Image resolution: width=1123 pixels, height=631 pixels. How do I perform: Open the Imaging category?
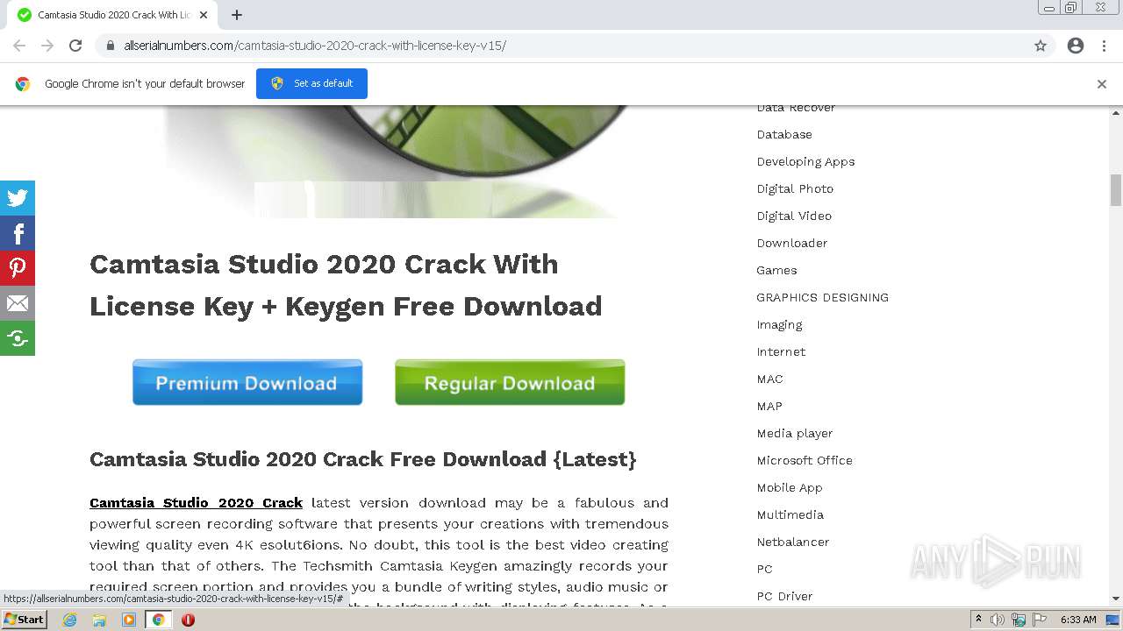[x=779, y=324]
